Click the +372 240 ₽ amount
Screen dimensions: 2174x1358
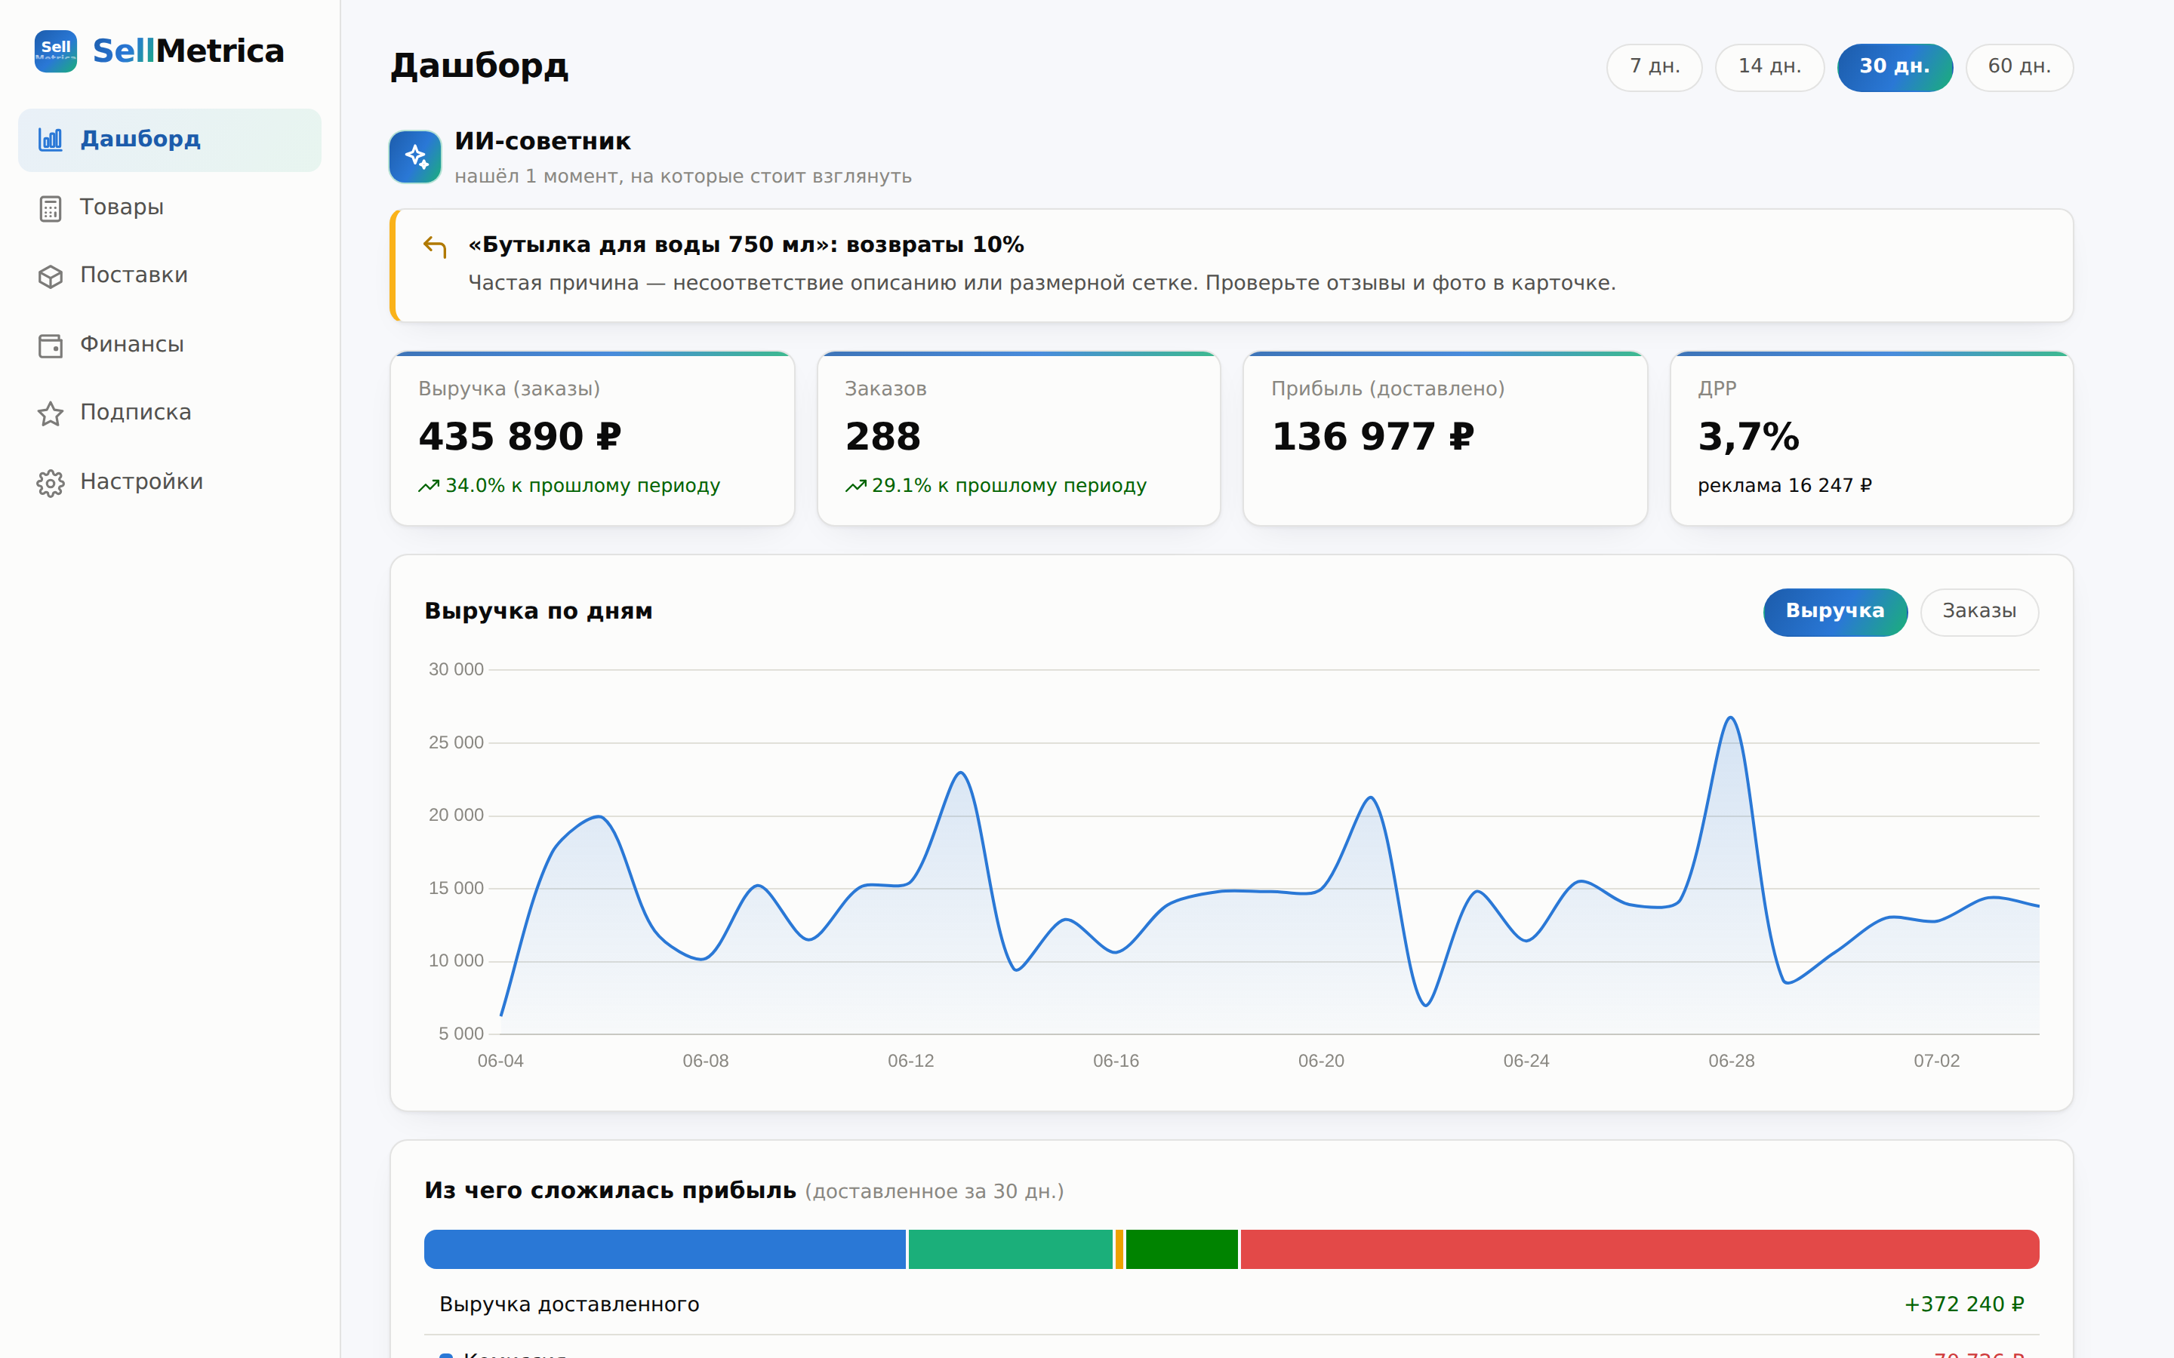coord(1964,1305)
